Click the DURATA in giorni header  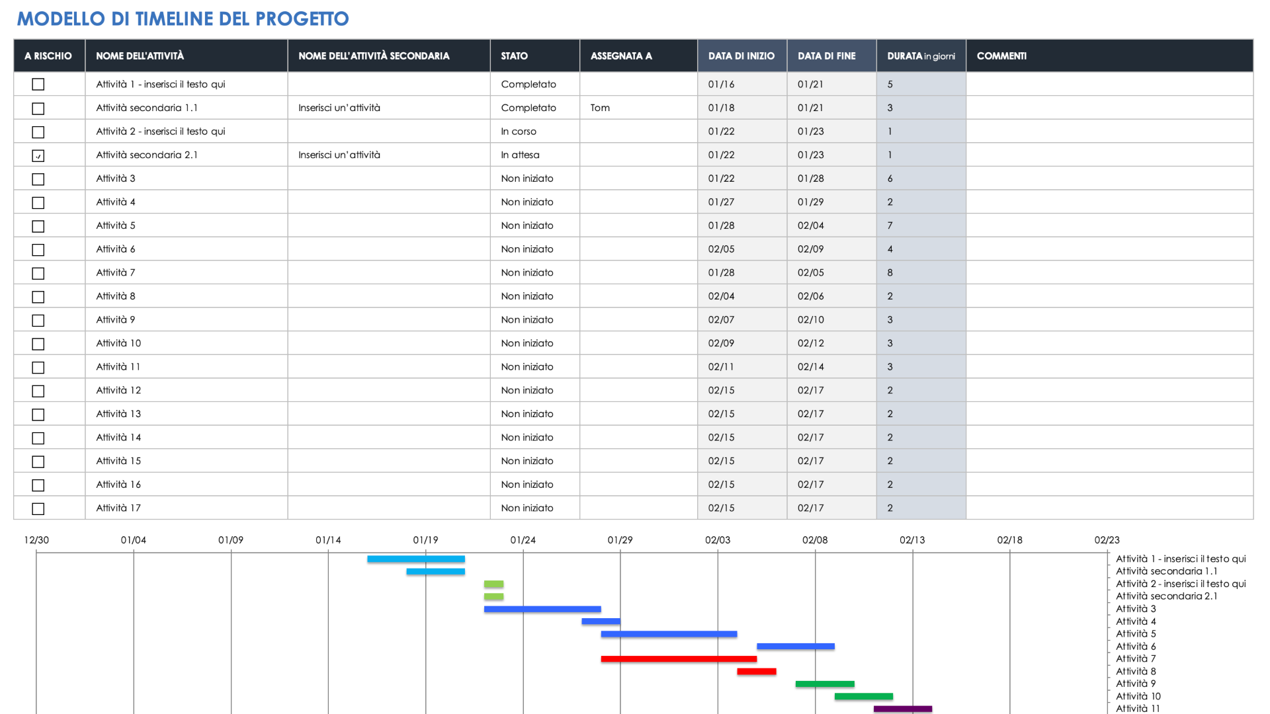point(921,56)
